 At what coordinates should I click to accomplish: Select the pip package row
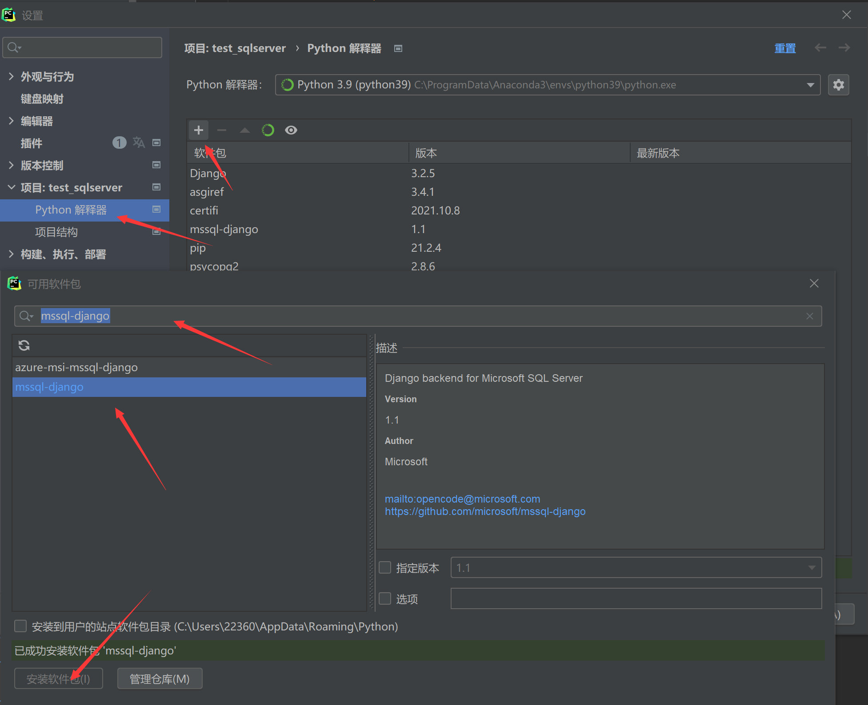coord(519,248)
